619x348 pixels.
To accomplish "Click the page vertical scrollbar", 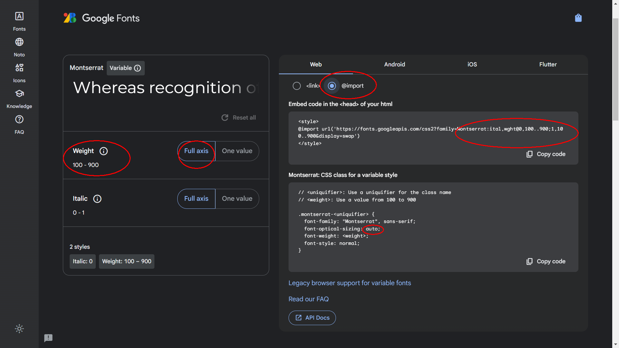I will 615,69.
